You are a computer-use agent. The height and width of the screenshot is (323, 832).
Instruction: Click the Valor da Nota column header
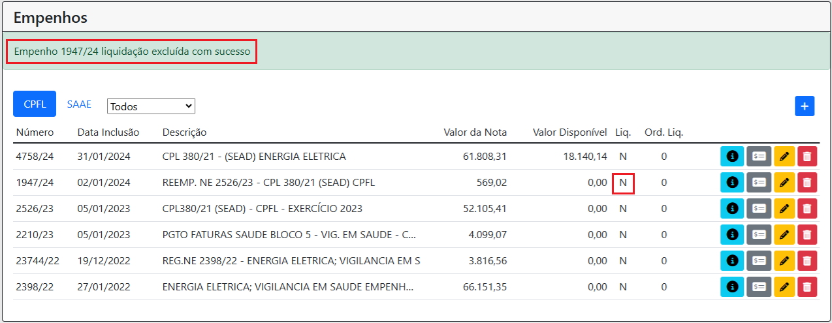click(475, 132)
